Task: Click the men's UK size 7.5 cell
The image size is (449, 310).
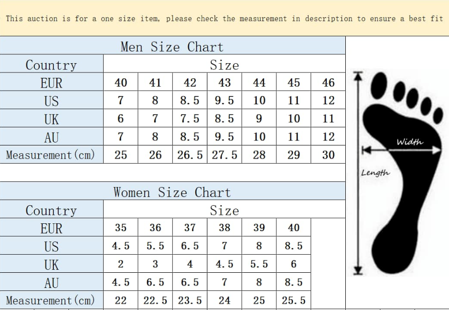Action: pos(190,119)
